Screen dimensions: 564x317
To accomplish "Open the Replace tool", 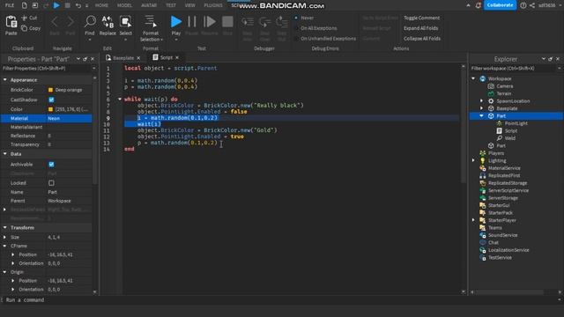I will click(108, 26).
